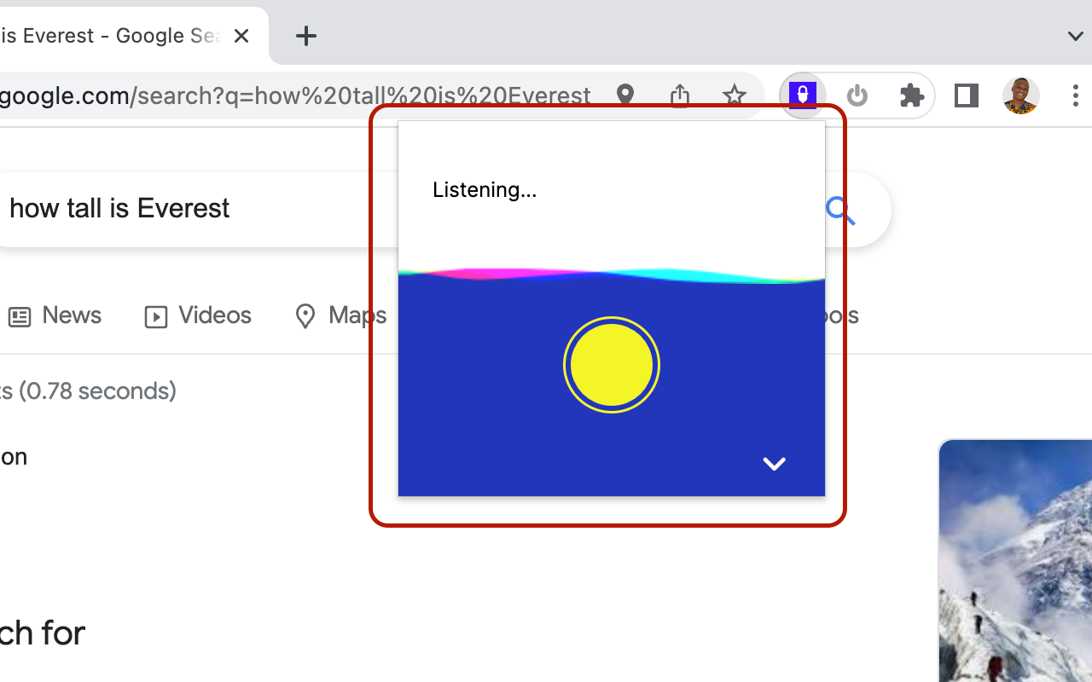Image resolution: width=1092 pixels, height=682 pixels.
Task: Open the Maps results tab
Action: (340, 316)
